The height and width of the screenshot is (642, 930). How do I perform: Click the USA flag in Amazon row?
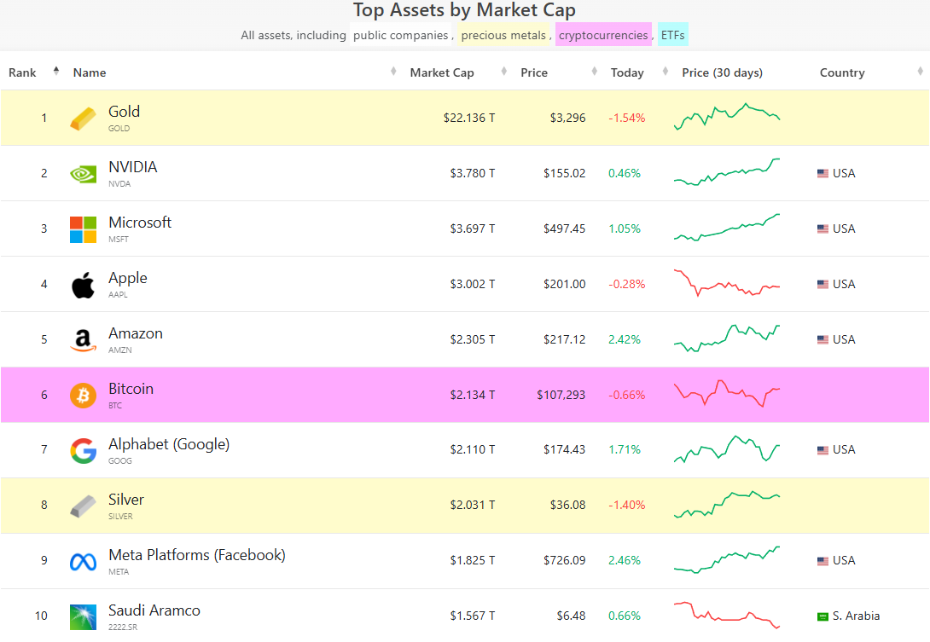(822, 339)
